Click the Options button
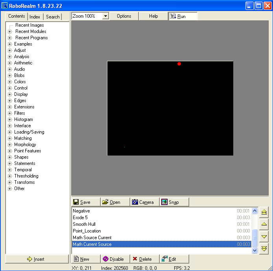 coord(124,16)
